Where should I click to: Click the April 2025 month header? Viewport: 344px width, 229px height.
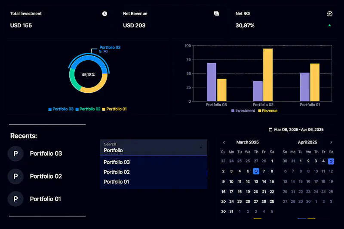[x=307, y=142]
